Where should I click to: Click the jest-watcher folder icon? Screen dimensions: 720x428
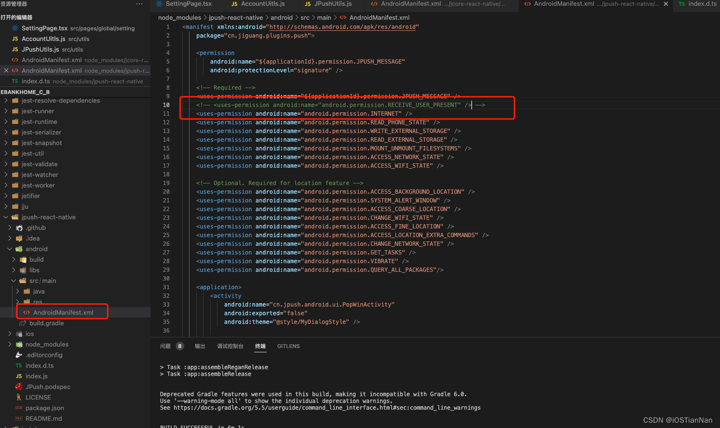tap(15, 175)
